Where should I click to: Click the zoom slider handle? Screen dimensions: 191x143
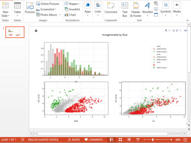[153, 140]
